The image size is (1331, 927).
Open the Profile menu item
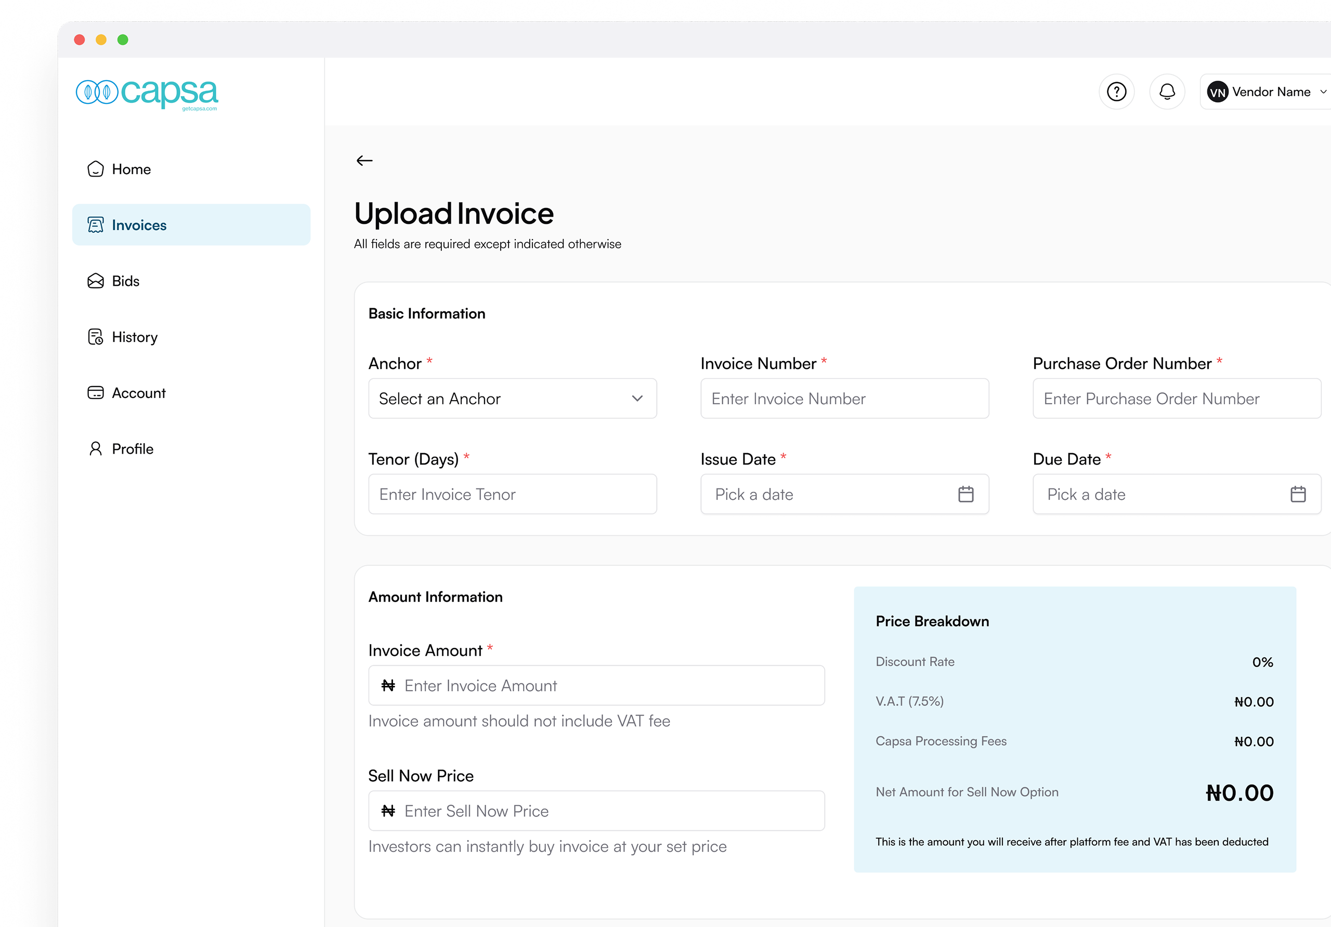tap(191, 448)
